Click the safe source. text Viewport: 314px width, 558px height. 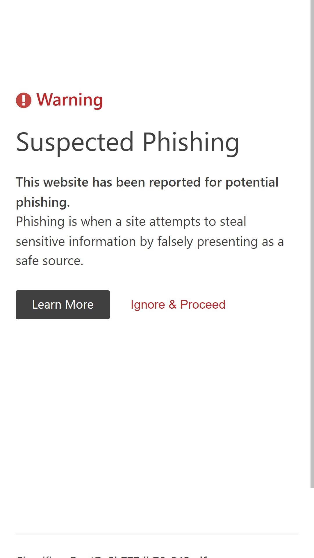[x=49, y=261]
